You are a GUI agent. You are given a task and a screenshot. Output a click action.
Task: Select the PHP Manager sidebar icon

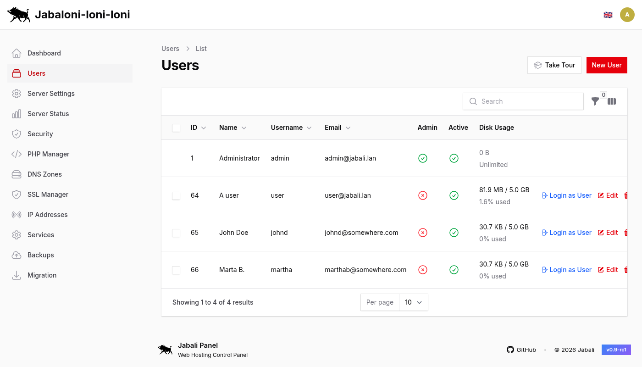[17, 154]
